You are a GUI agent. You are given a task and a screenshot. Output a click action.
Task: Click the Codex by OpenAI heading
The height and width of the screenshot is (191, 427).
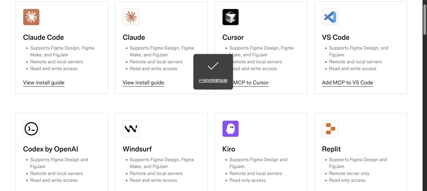coord(51,149)
